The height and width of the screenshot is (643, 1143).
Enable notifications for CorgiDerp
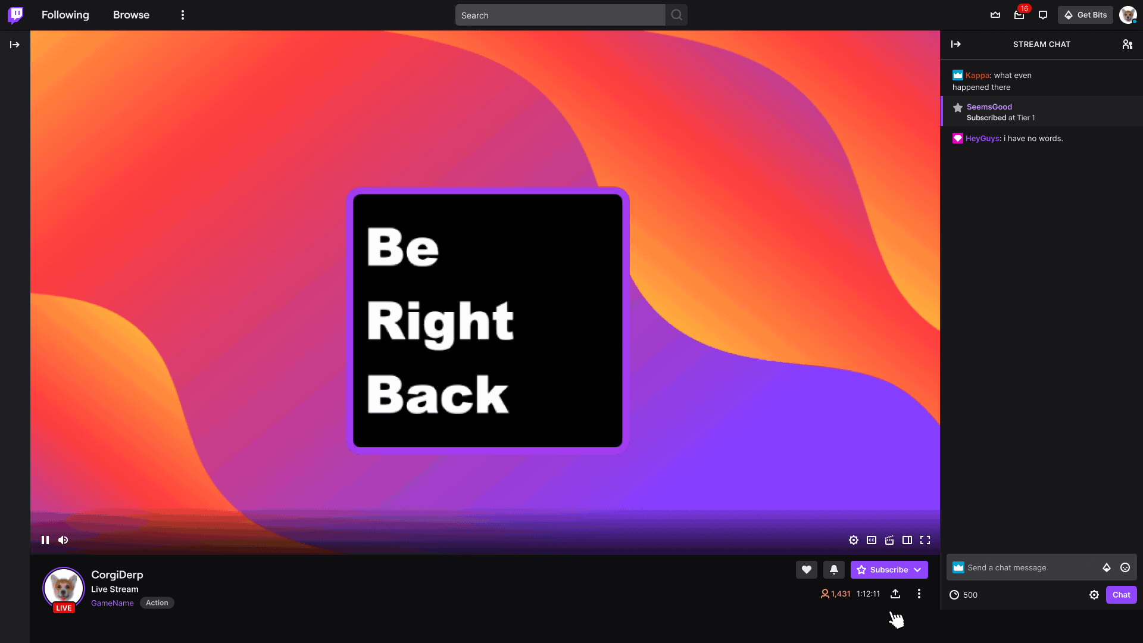point(833,569)
